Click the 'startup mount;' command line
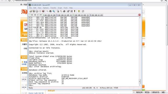The image size is (168, 94). pos(39,51)
